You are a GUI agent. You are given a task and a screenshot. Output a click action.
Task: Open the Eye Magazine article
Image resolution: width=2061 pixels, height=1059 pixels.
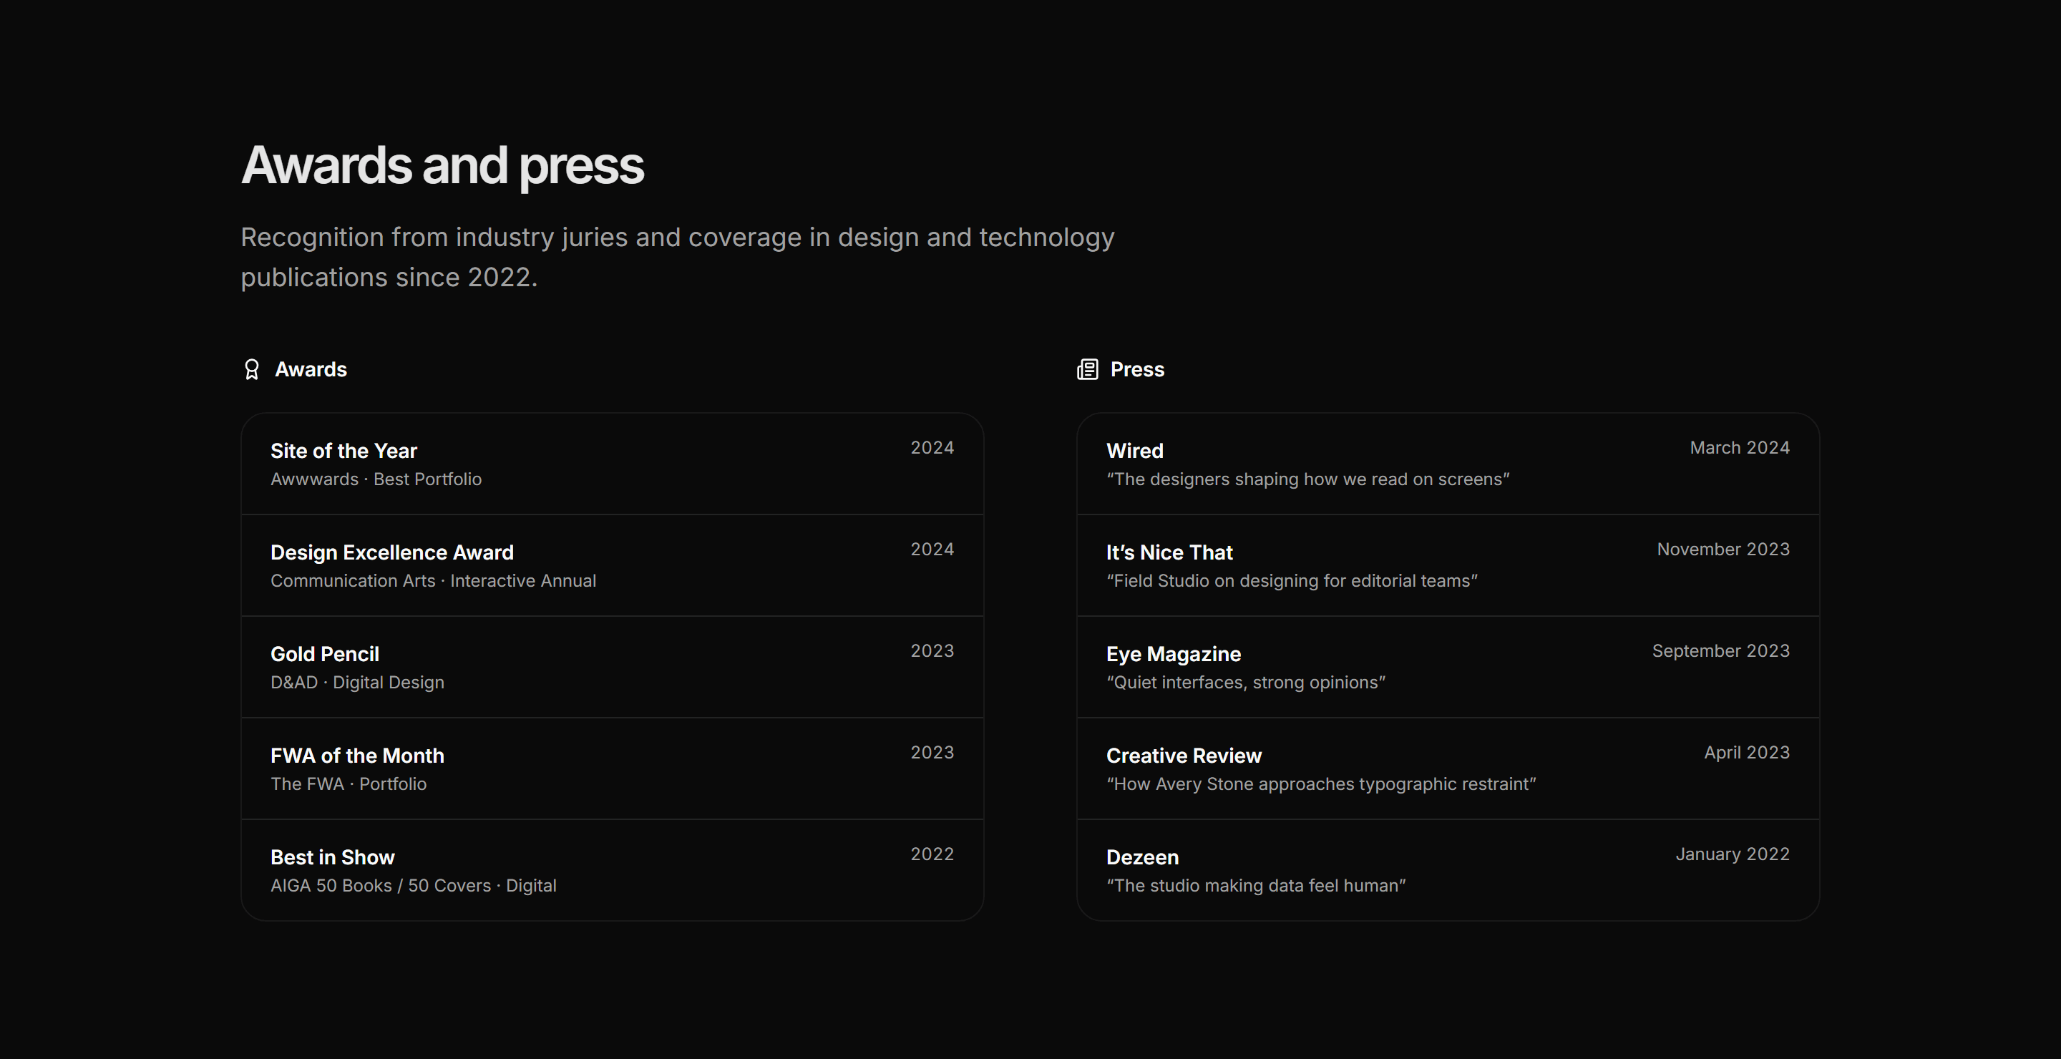[x=1448, y=667]
